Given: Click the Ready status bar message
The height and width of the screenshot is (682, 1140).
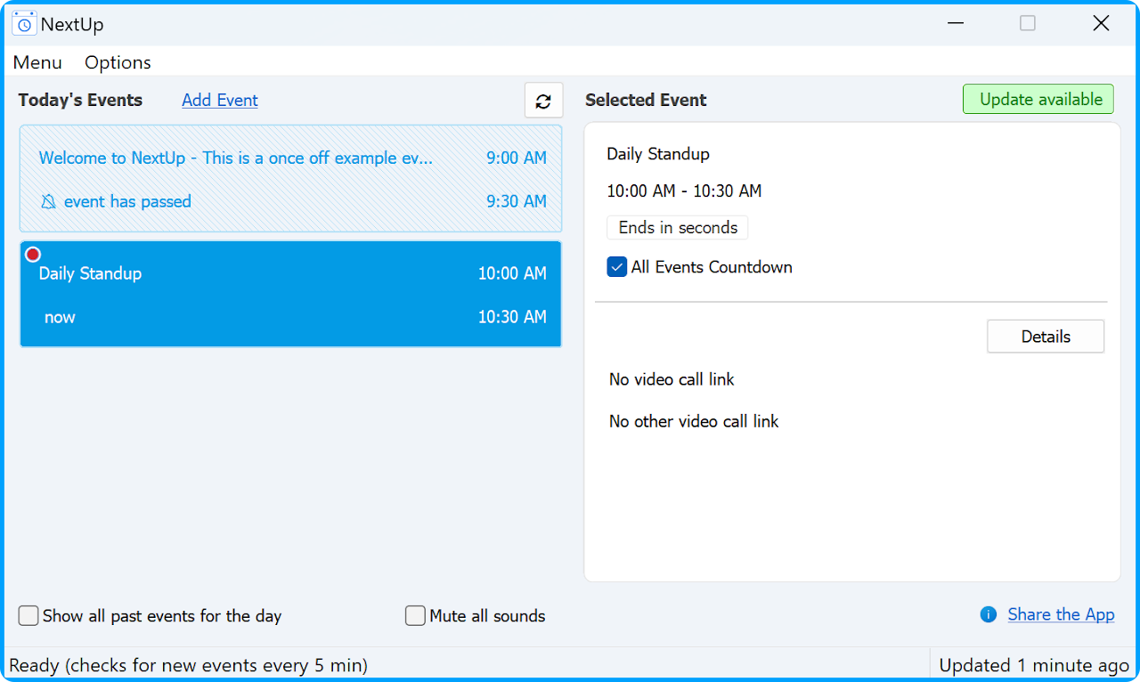Looking at the screenshot, I should 188,665.
